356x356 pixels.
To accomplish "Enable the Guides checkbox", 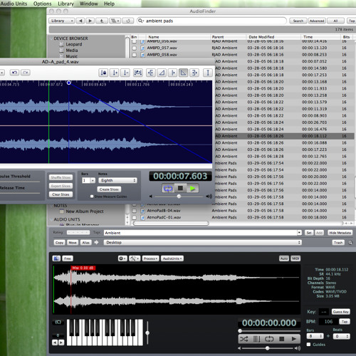I will [308, 345].
